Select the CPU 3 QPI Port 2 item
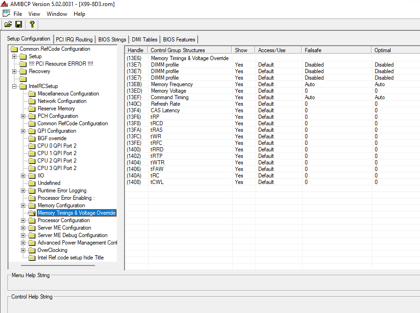Viewport: 420px width, 313px height. point(57,168)
